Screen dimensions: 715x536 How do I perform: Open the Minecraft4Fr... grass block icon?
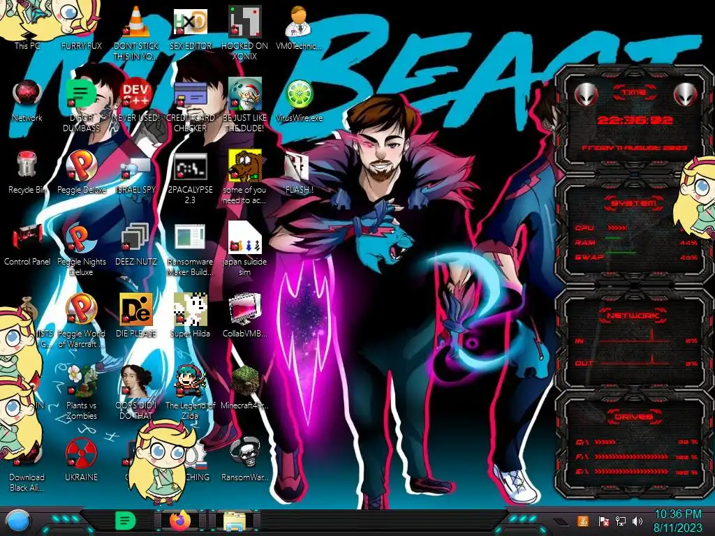[244, 380]
